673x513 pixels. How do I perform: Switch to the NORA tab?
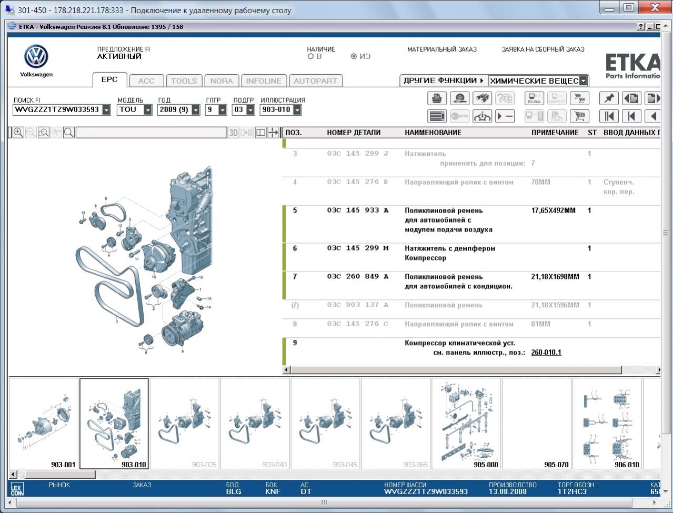click(222, 81)
